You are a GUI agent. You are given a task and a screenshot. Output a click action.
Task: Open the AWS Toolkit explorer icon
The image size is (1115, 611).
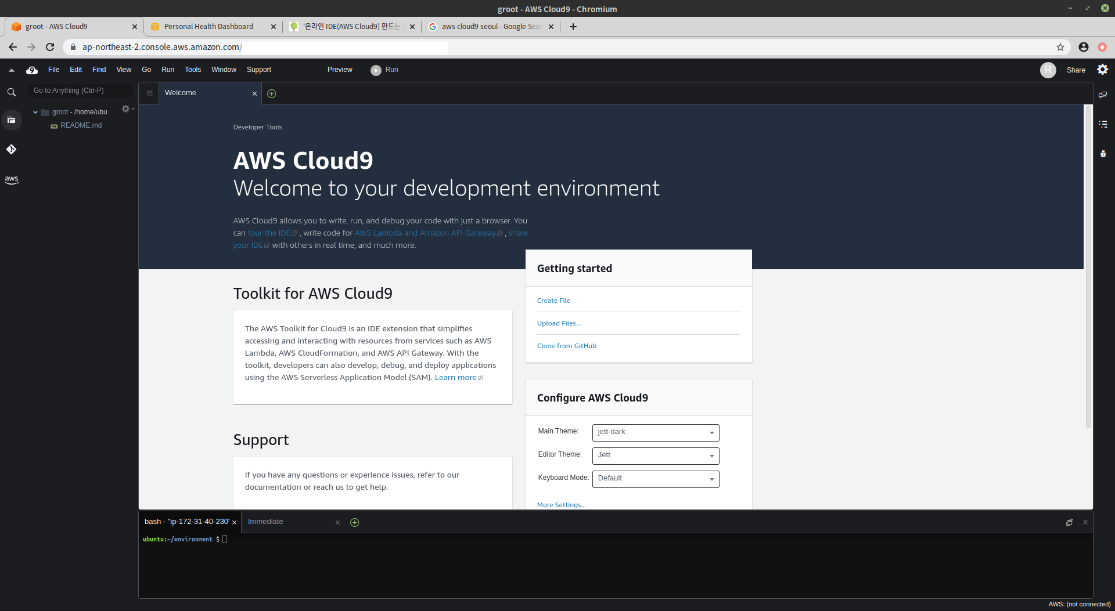[11, 180]
